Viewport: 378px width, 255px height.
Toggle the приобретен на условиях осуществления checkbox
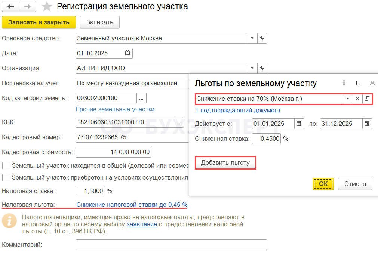coord(6,177)
